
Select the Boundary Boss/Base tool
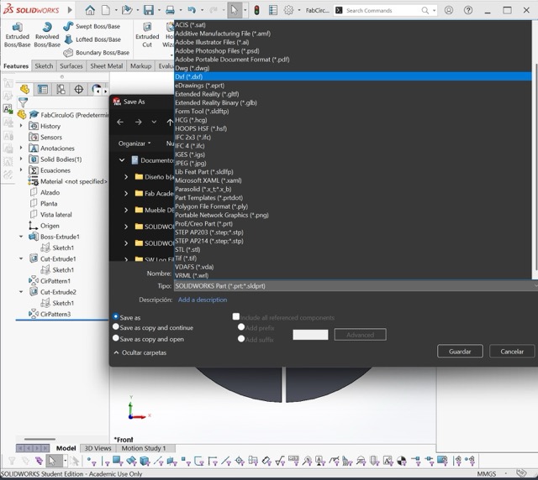97,52
